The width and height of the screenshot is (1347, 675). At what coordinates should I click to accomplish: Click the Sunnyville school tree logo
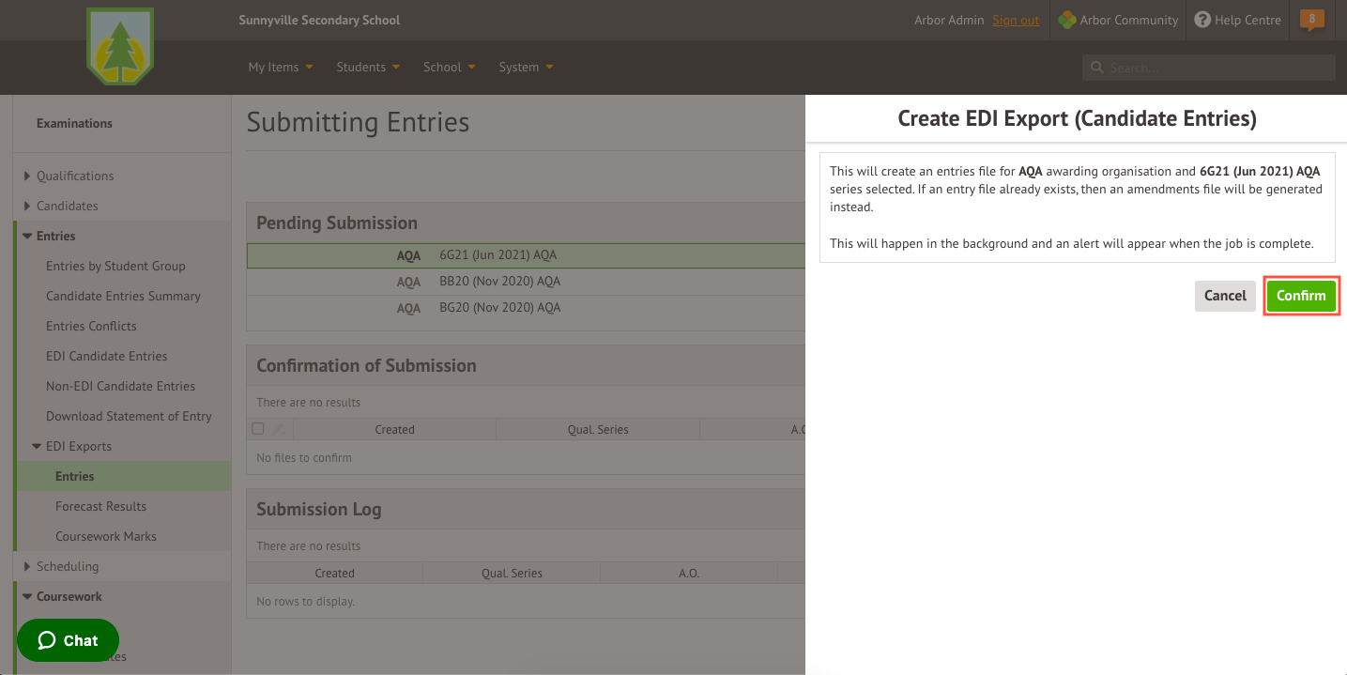point(119,46)
